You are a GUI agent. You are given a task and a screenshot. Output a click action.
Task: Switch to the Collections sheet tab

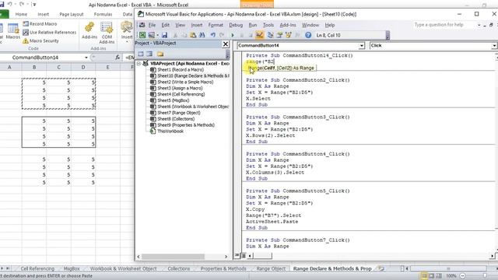point(178,268)
